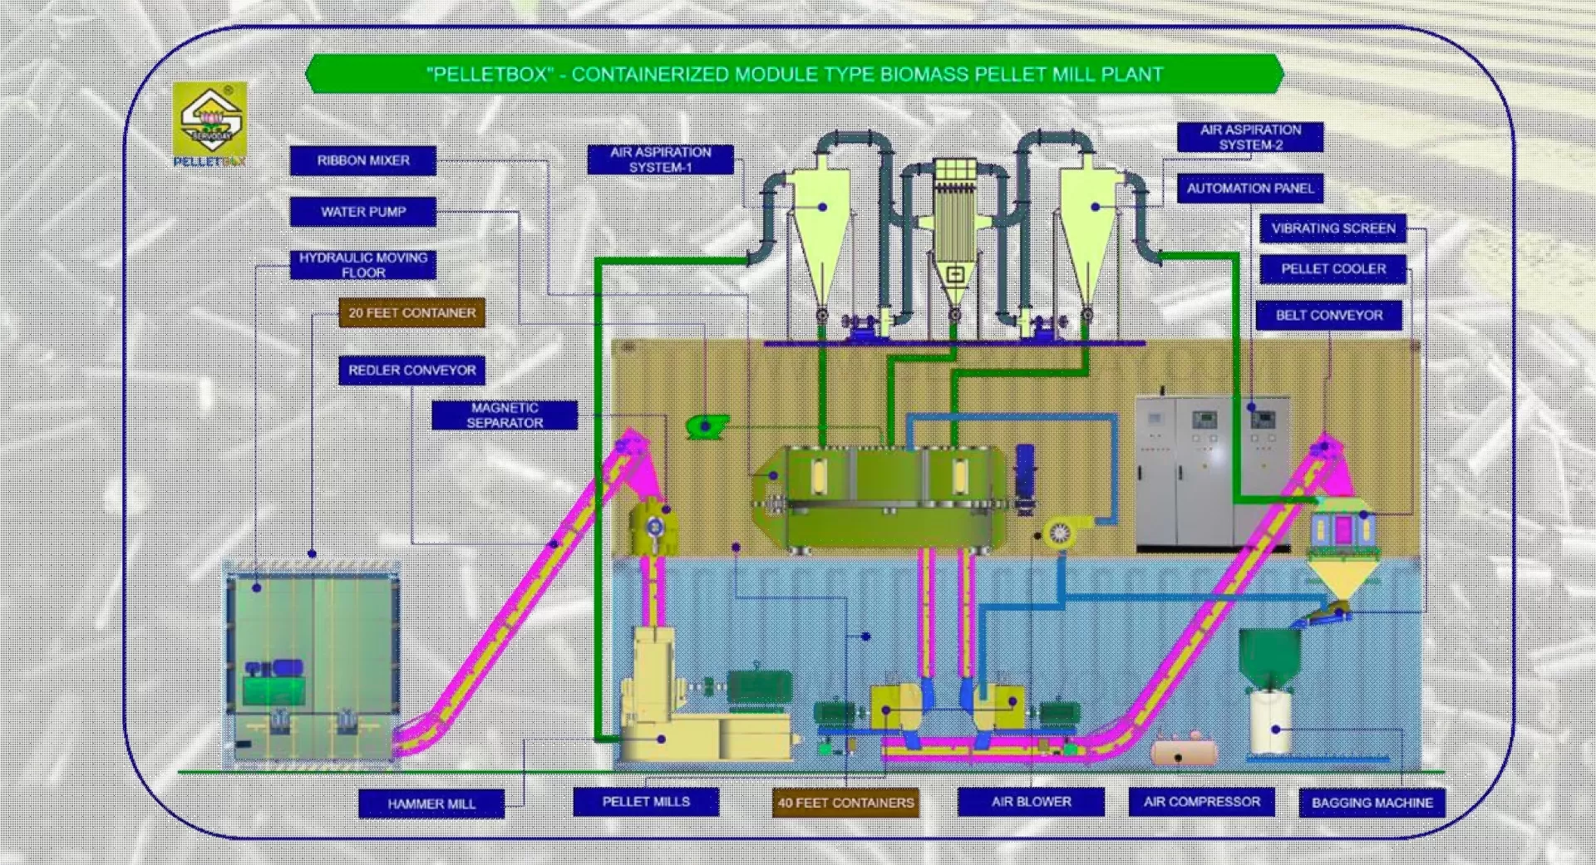Select the Automation Panel label

click(1250, 189)
